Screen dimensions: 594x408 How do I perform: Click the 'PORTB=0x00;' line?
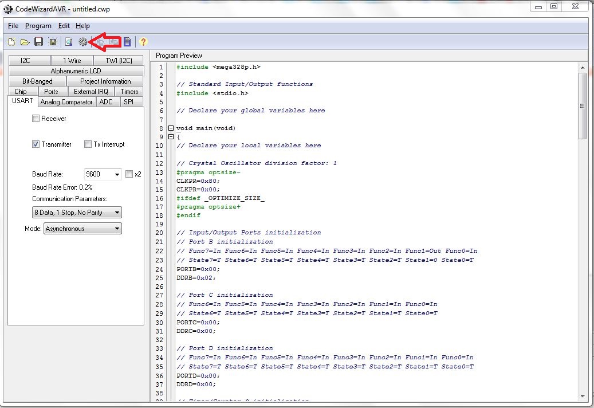click(198, 269)
